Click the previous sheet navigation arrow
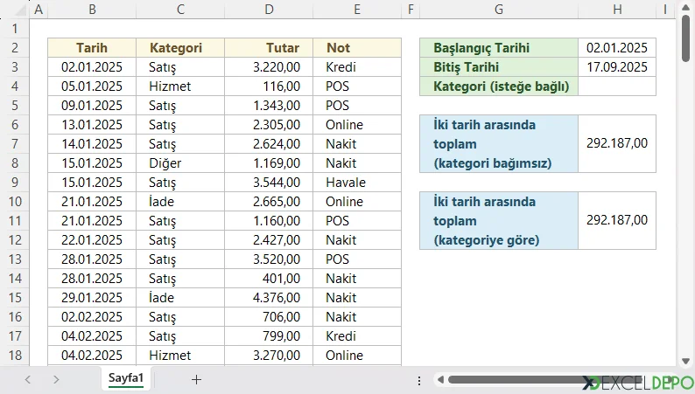This screenshot has width=695, height=394. (x=28, y=379)
